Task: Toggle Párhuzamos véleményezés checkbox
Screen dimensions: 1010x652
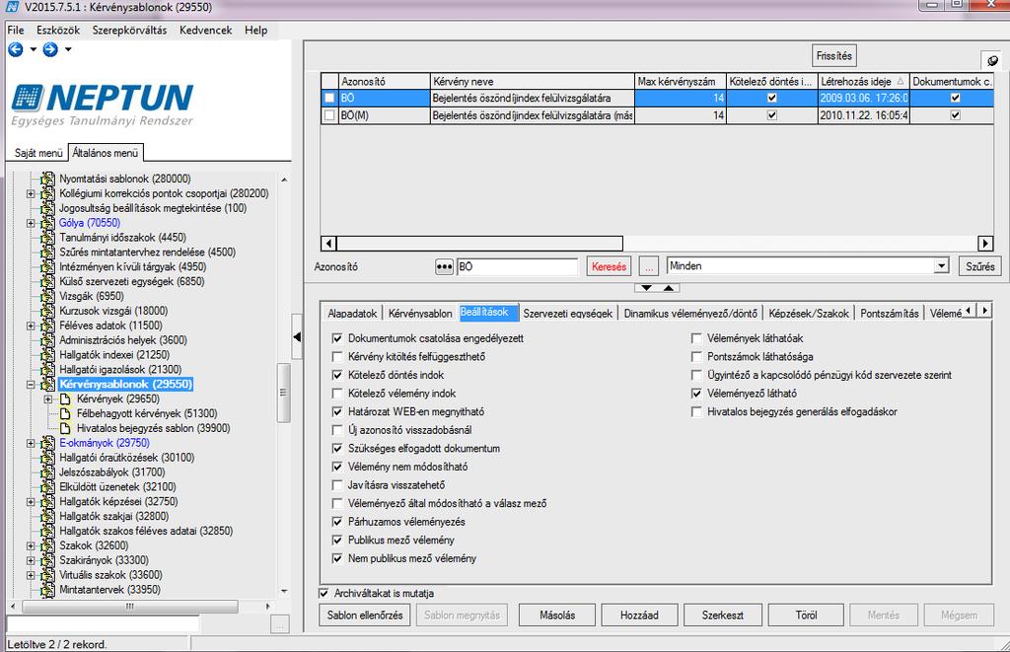Action: [x=337, y=522]
